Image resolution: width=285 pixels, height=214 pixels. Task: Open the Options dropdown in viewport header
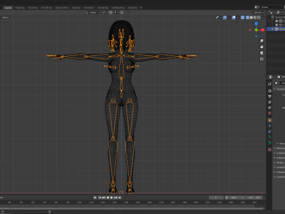[259, 12]
